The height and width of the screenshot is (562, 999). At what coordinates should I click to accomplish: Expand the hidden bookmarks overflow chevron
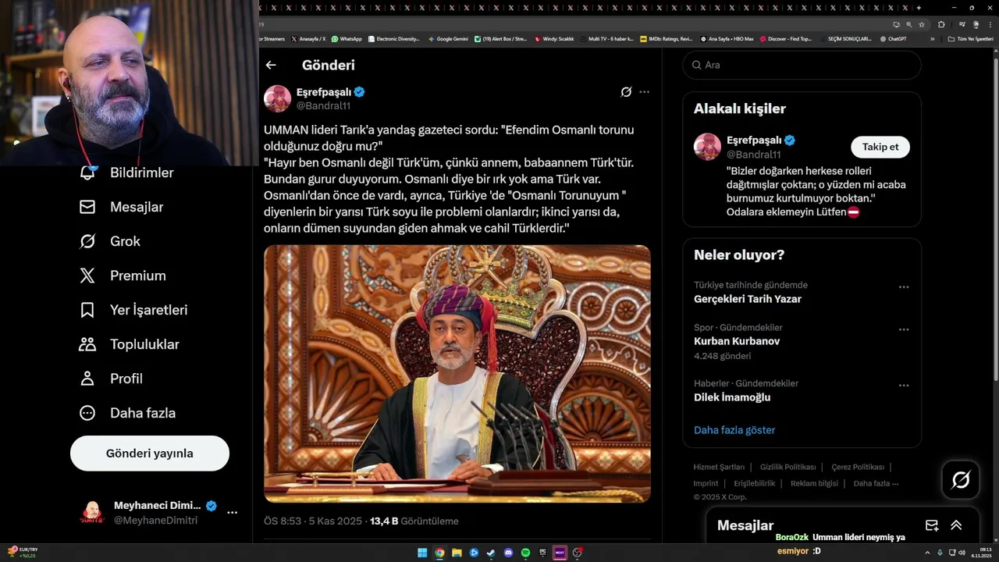(932, 38)
